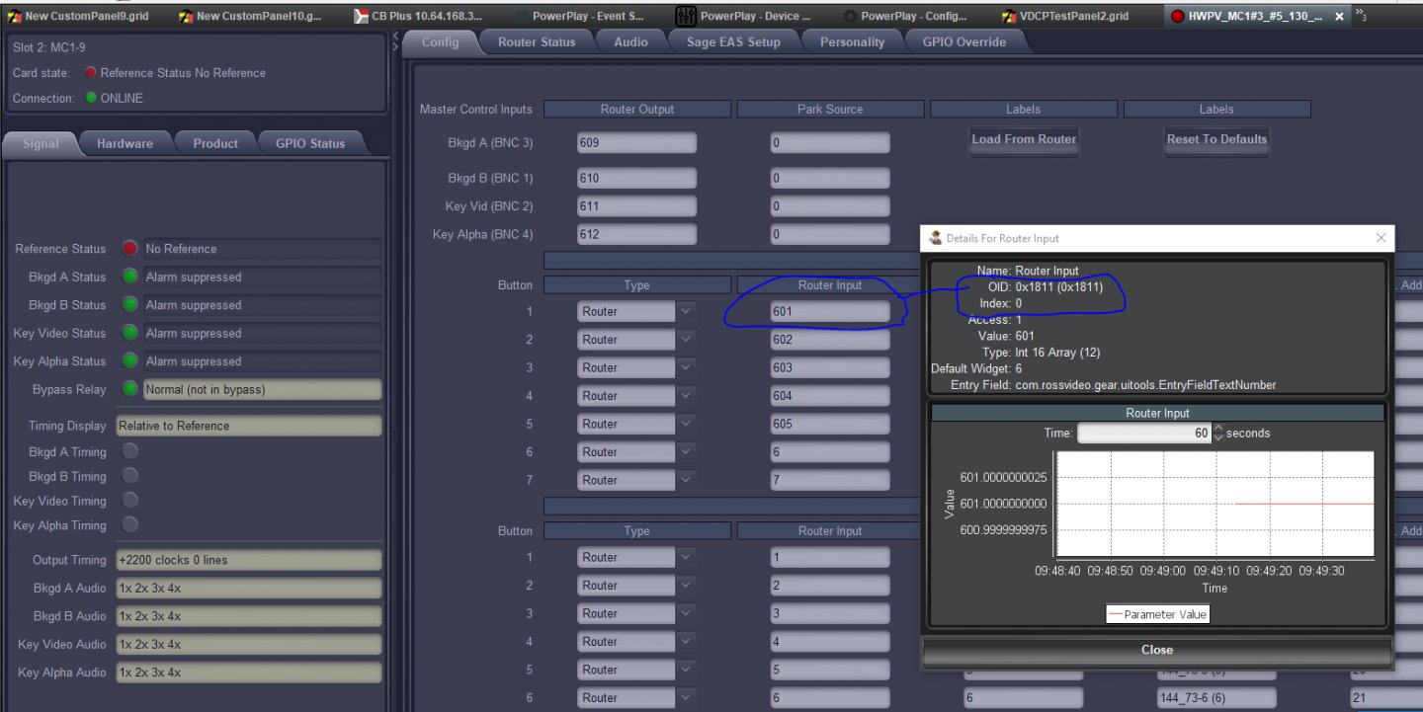This screenshot has height=712, width=1423.
Task: Click the PowerPlay - Config gear icon
Action: tap(850, 16)
